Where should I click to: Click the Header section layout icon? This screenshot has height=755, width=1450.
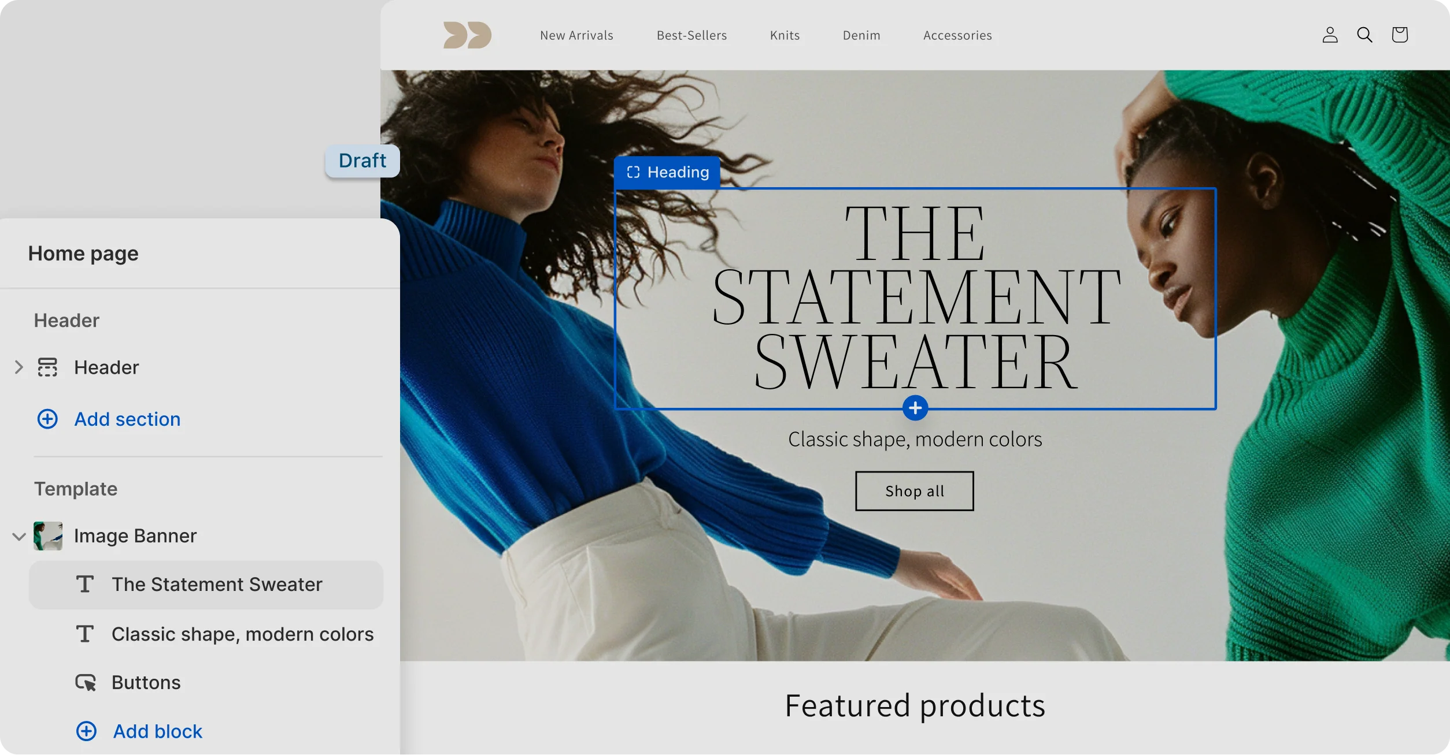point(47,367)
